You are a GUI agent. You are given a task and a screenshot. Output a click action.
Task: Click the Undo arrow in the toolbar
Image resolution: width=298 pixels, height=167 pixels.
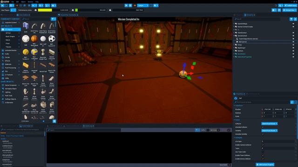point(2,6)
